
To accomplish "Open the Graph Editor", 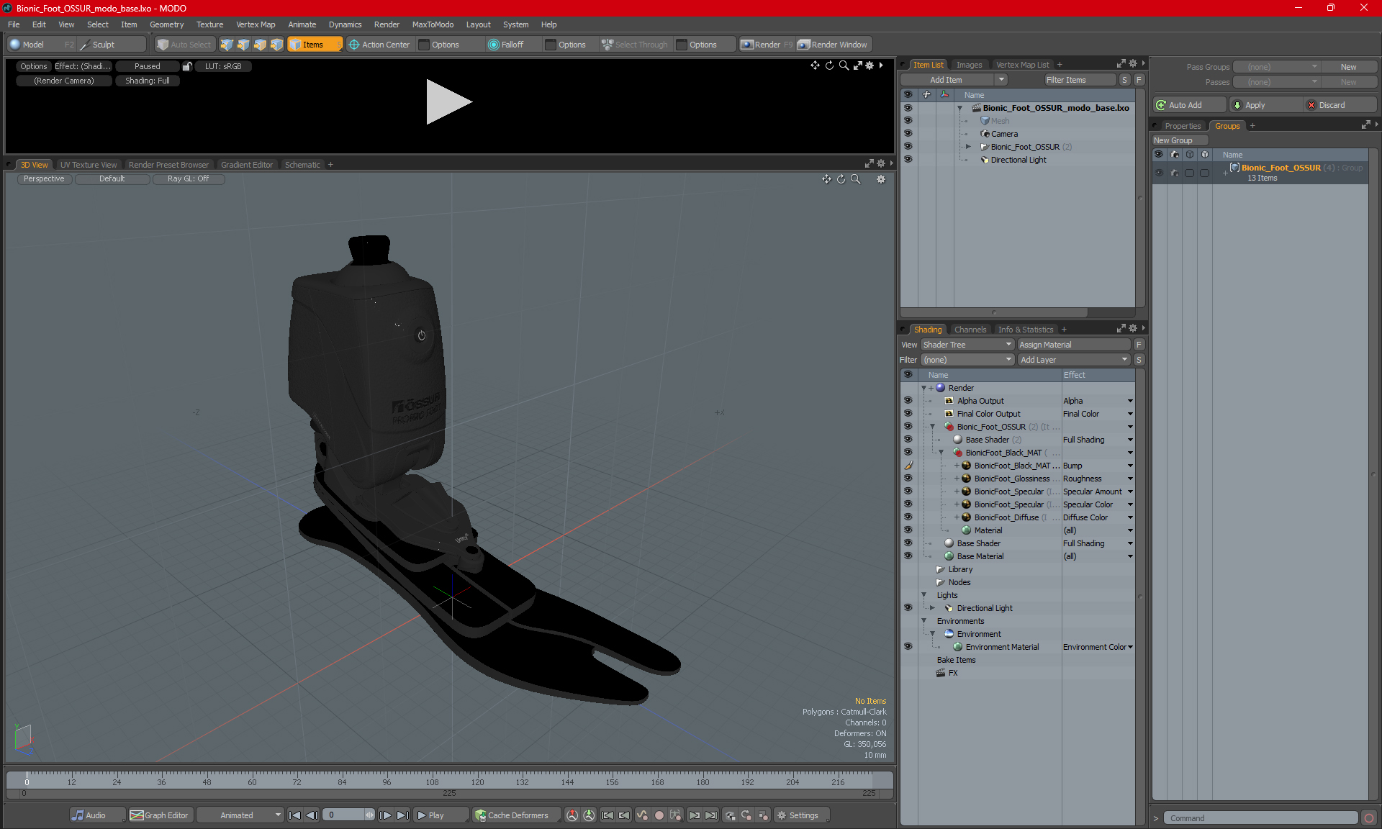I will click(160, 815).
